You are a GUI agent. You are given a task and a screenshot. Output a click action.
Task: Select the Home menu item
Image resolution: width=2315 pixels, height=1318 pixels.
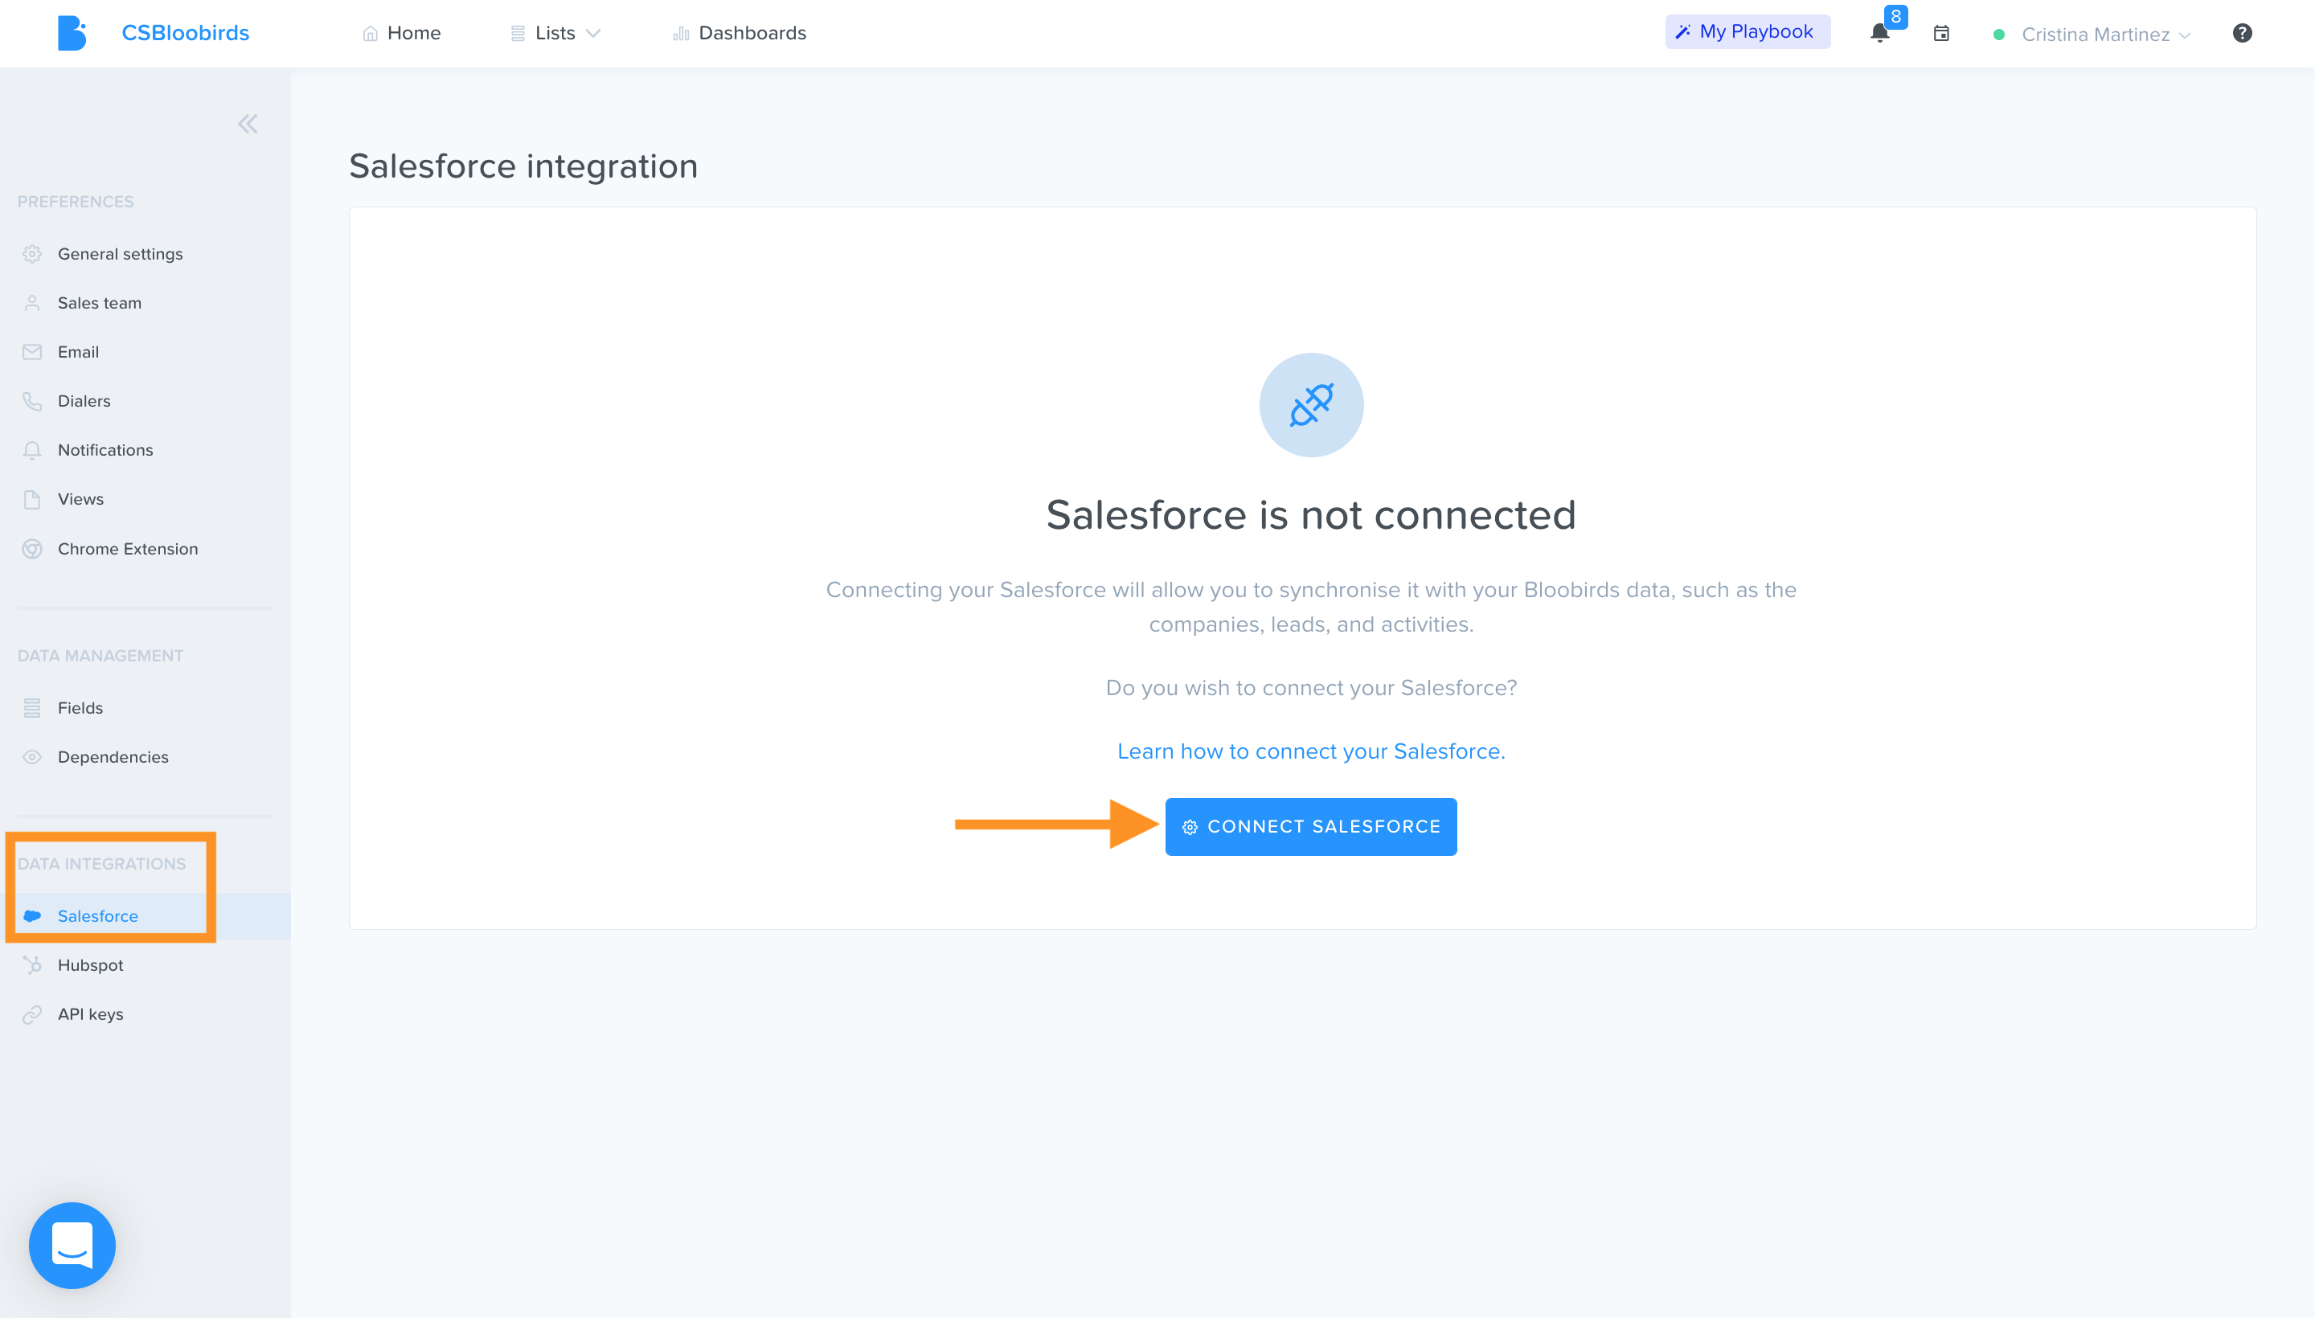[400, 32]
